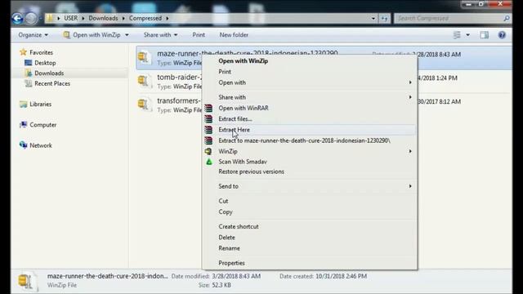
Task: Expand the Share with submenu arrow in context menu
Action: (410, 97)
